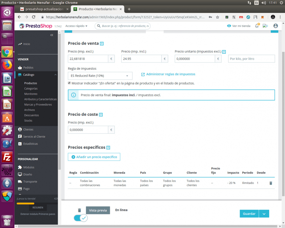
Task: Click the help icon beside Precios específicos
Action: tap(108, 148)
